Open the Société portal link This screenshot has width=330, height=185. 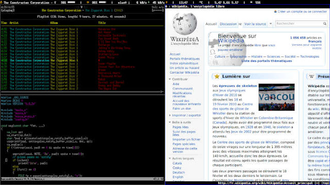pyautogui.click(x=290, y=57)
